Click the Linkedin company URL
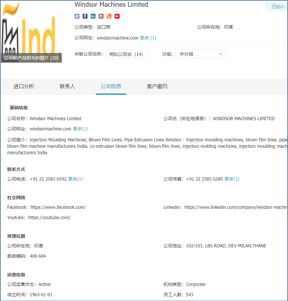The image size is (288, 301). click(236, 207)
